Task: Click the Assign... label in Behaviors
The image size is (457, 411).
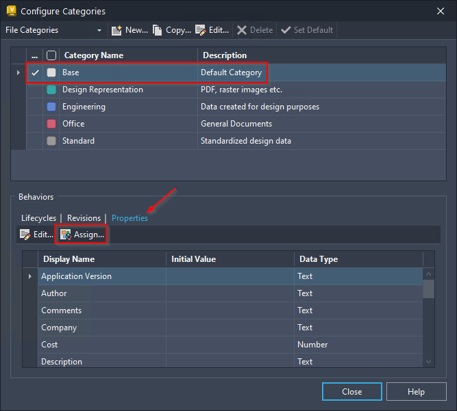Action: click(89, 235)
